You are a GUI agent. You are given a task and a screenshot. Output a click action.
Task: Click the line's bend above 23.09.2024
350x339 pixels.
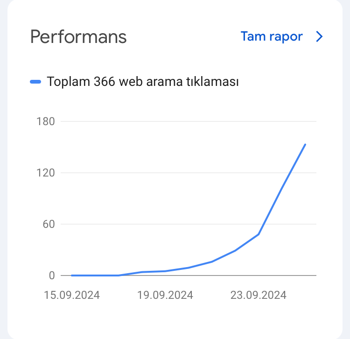pyautogui.click(x=258, y=234)
